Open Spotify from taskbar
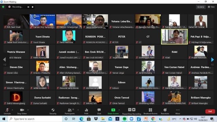This screenshot has width=217, height=122. tap(124, 119)
